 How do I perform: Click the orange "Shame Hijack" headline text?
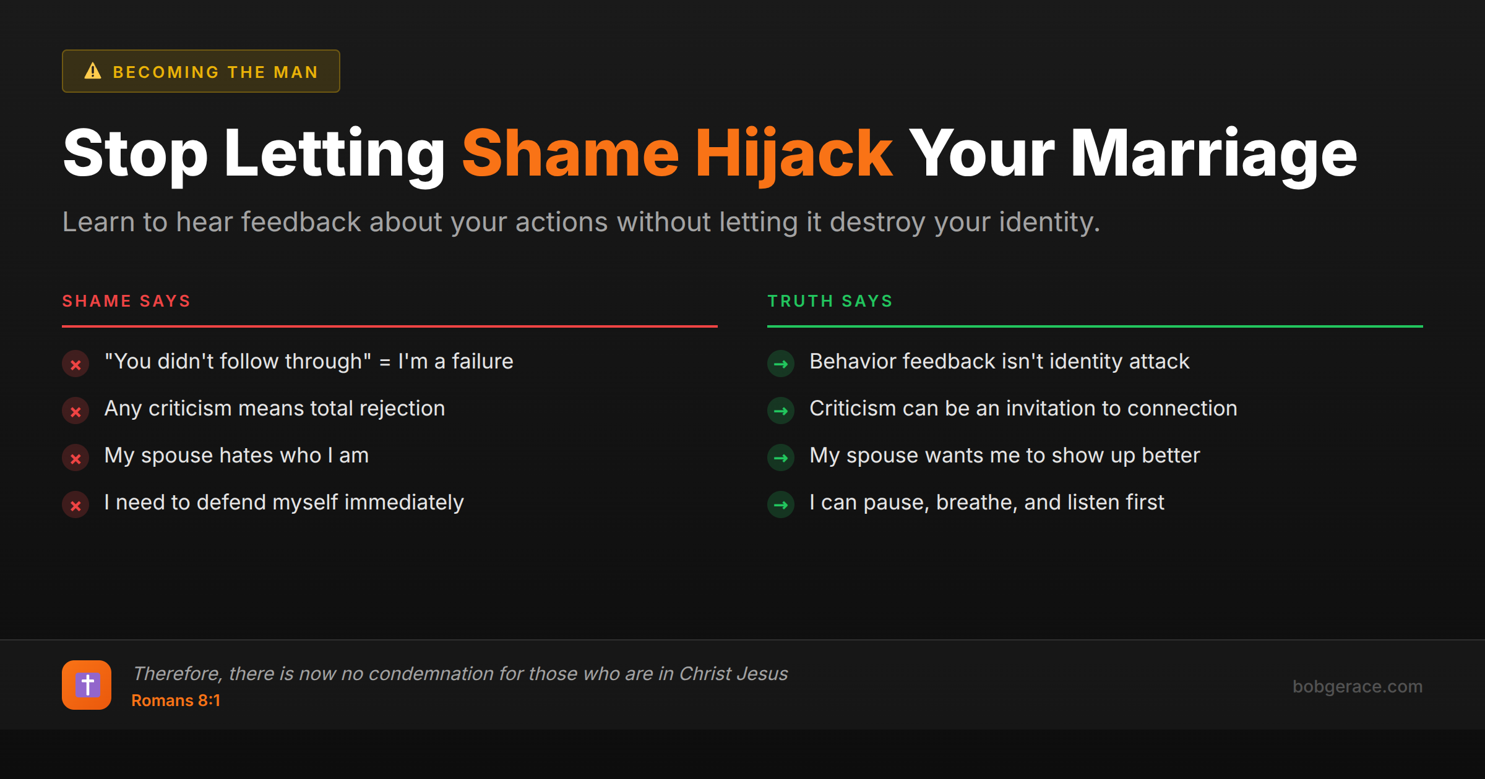(677, 154)
